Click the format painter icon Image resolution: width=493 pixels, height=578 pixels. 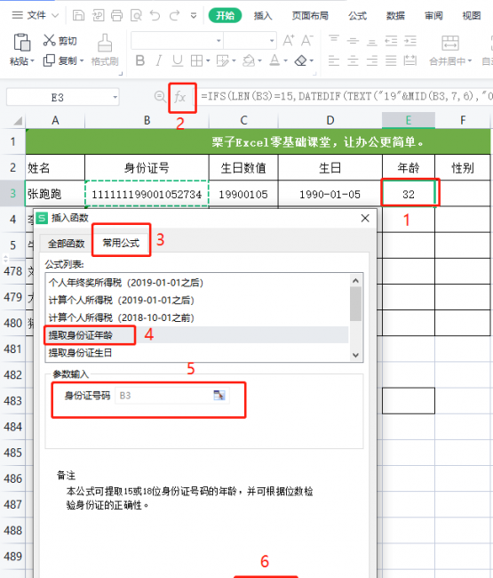105,44
